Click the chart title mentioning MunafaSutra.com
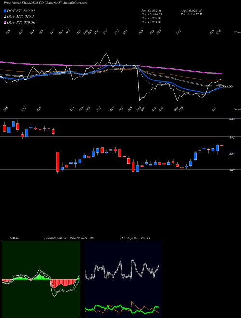The image size is (241, 318). point(46,3)
